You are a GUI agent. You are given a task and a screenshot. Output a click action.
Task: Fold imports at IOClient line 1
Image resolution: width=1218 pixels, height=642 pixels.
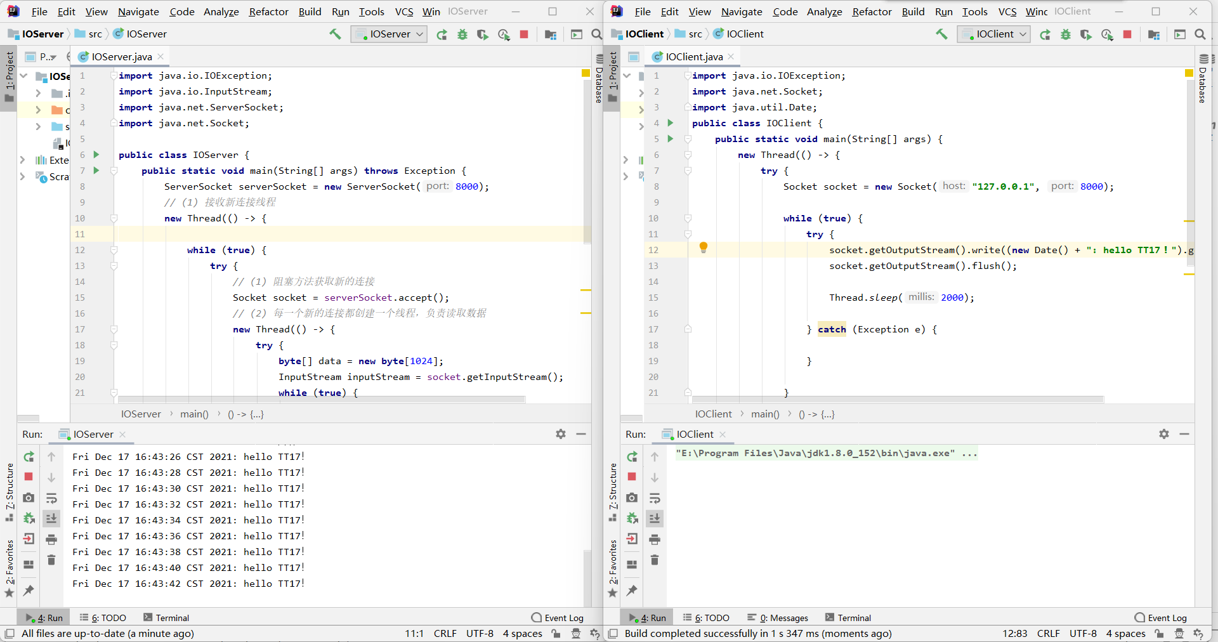tap(688, 75)
